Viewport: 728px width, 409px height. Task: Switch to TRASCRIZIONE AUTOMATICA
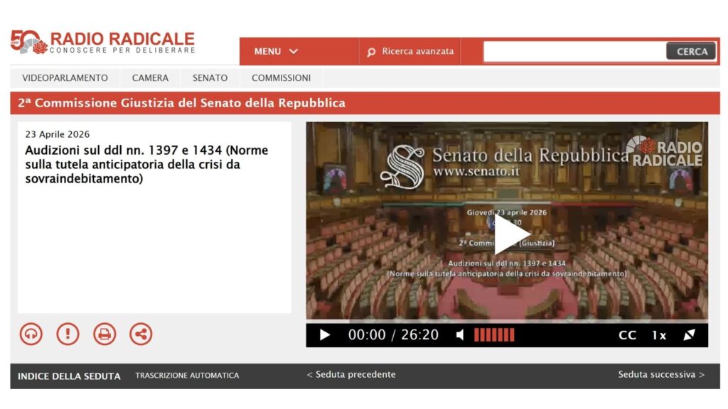point(187,376)
